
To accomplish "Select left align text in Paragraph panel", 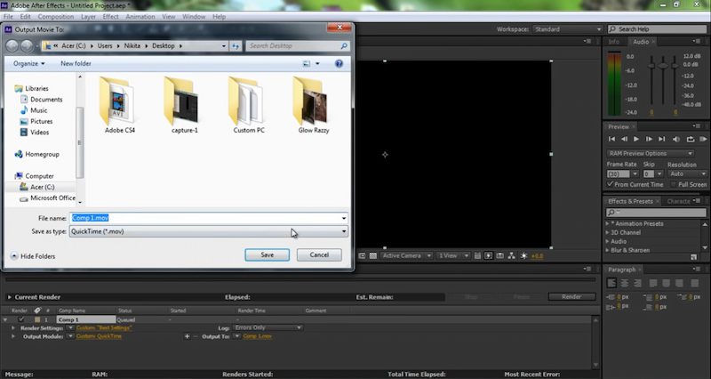I will 611,283.
